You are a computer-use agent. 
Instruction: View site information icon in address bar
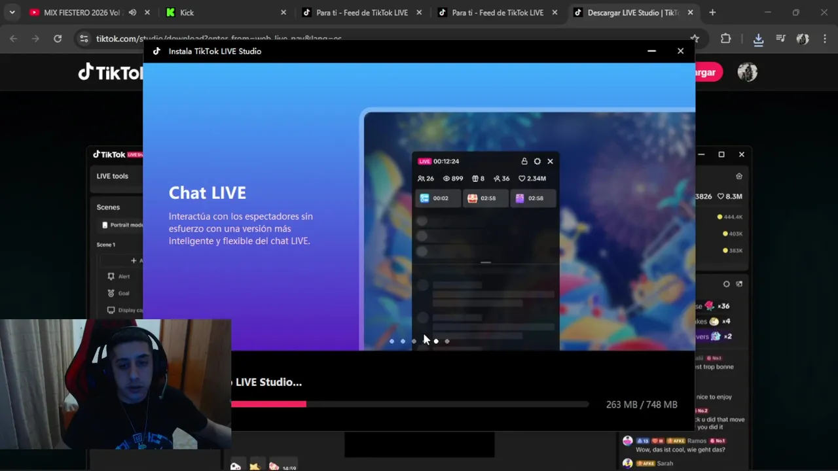(x=84, y=39)
